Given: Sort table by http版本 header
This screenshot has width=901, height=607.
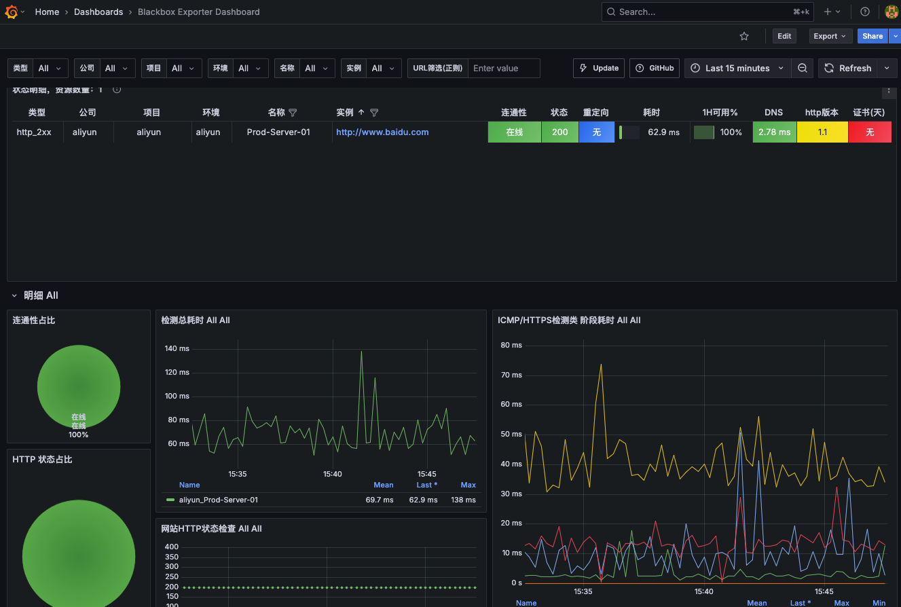Looking at the screenshot, I should tap(822, 113).
